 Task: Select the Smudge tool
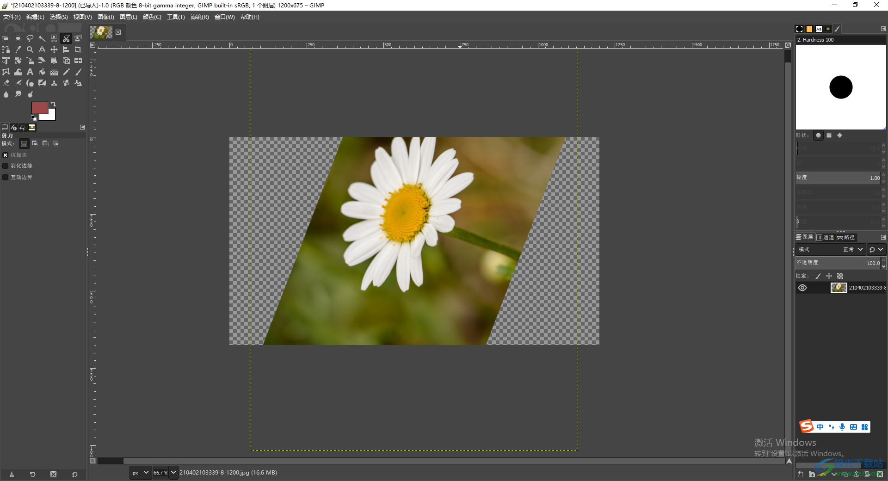(18, 94)
